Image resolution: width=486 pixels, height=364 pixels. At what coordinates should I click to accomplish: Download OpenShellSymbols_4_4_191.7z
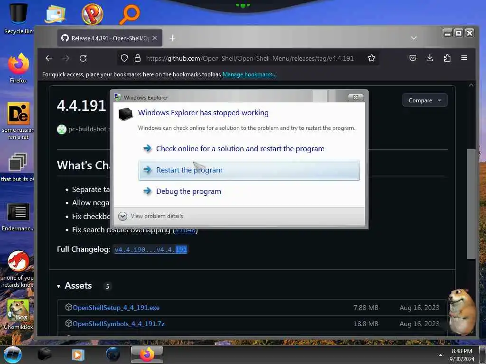[x=118, y=324]
